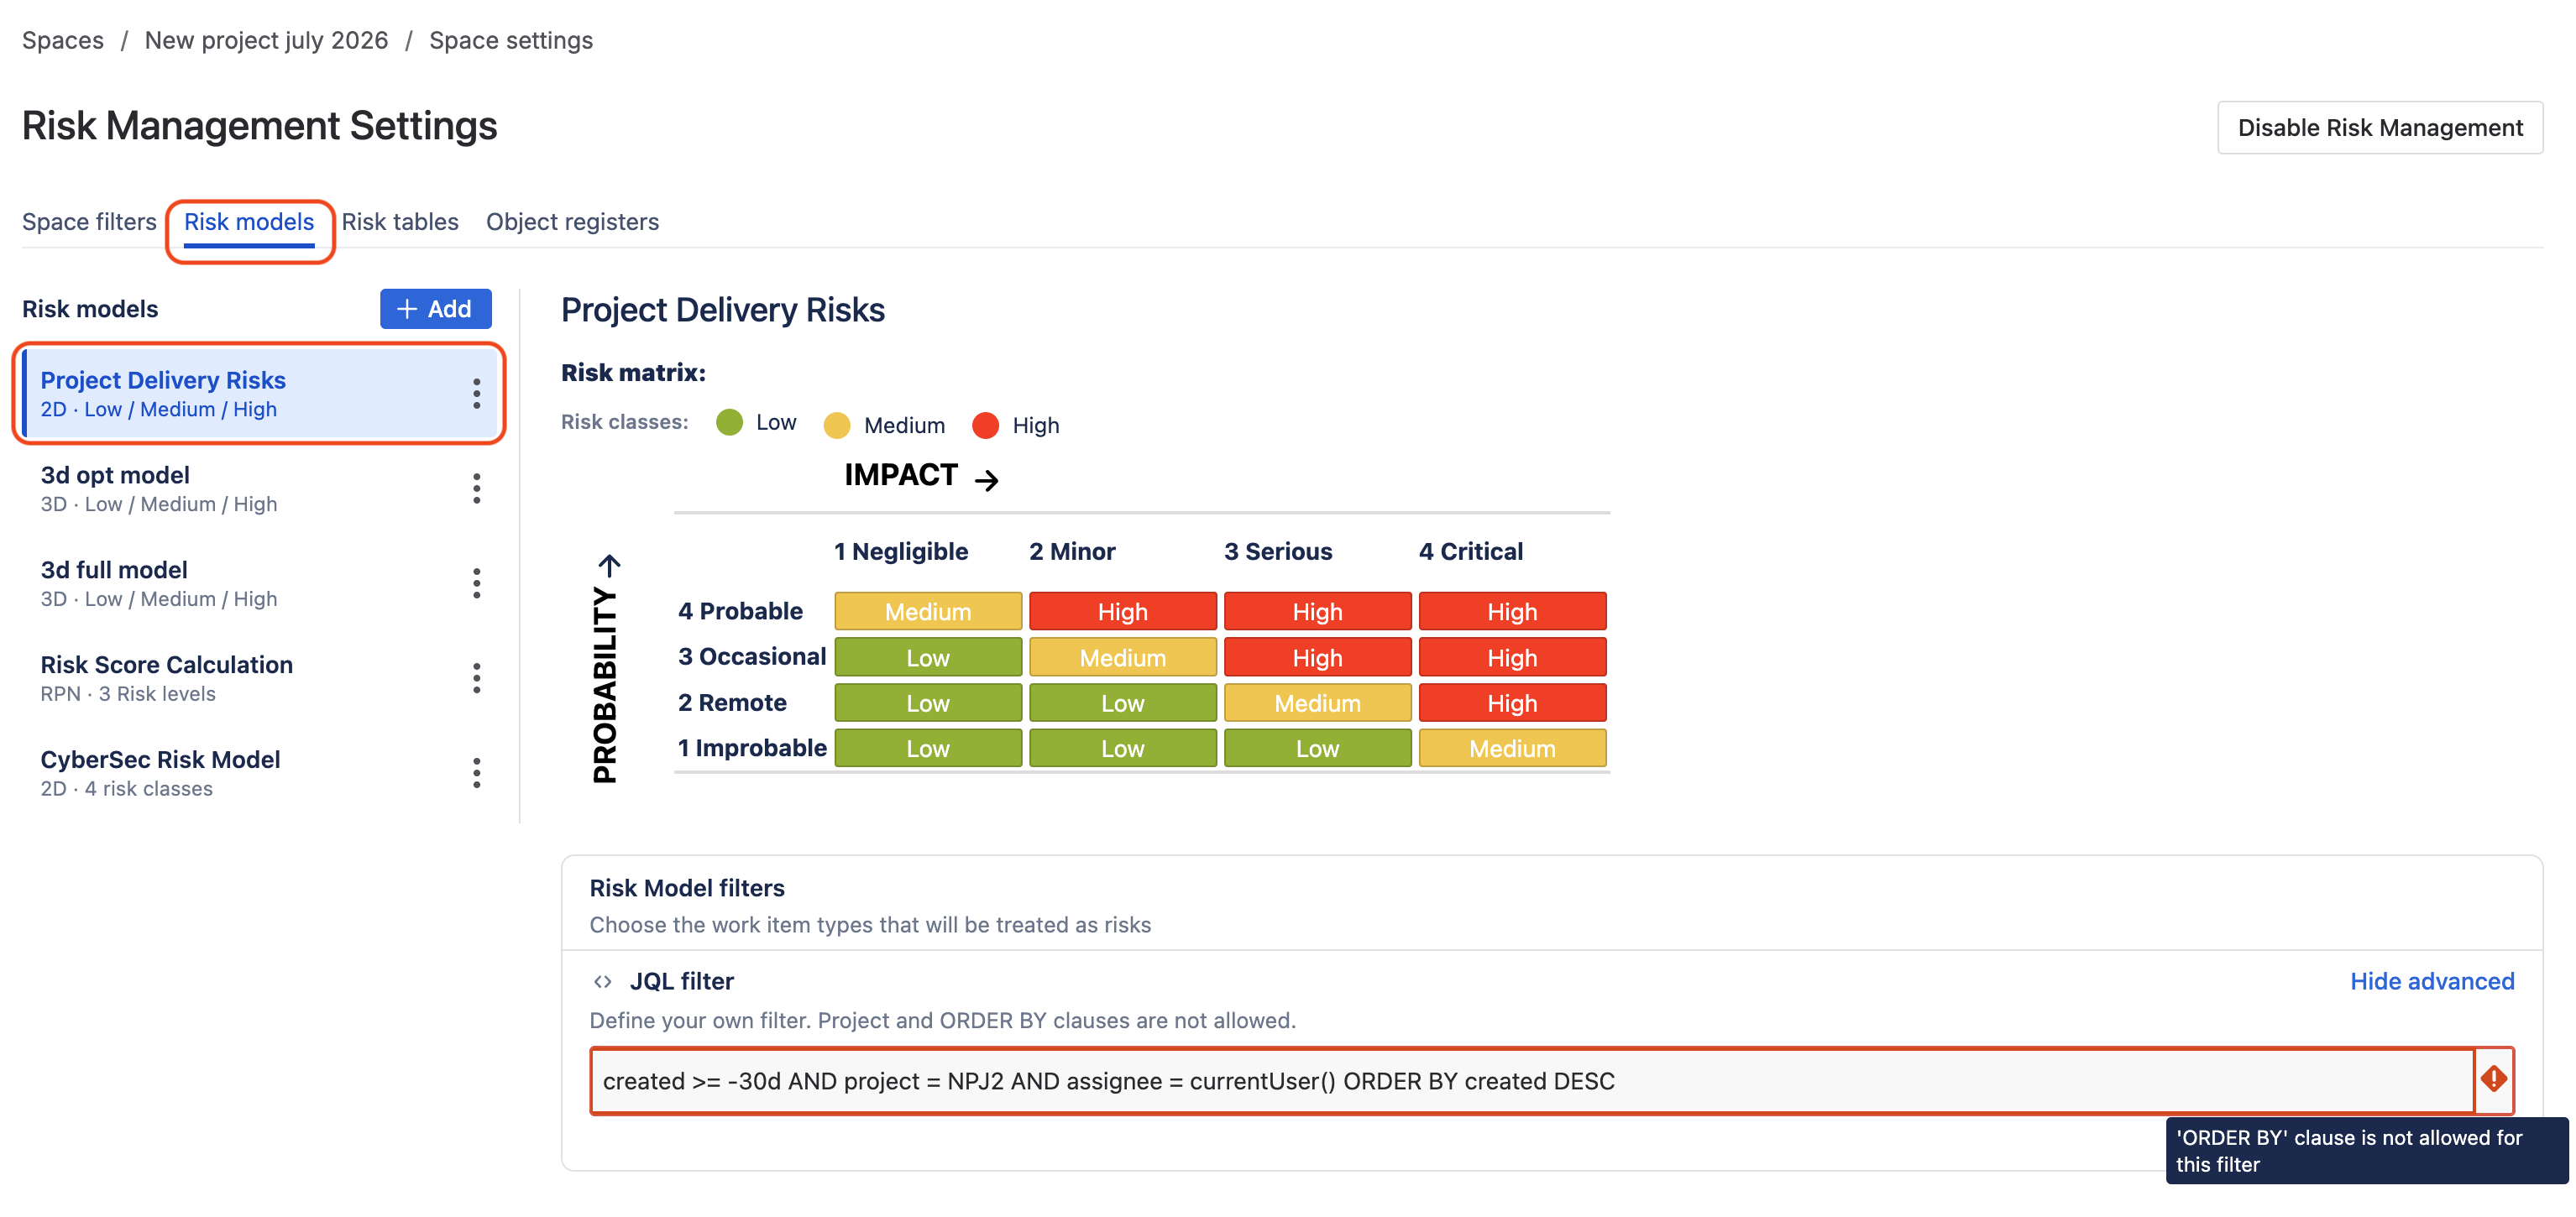Switch to the Risk tables tab
Screen dimensions: 2576x1217
point(400,221)
